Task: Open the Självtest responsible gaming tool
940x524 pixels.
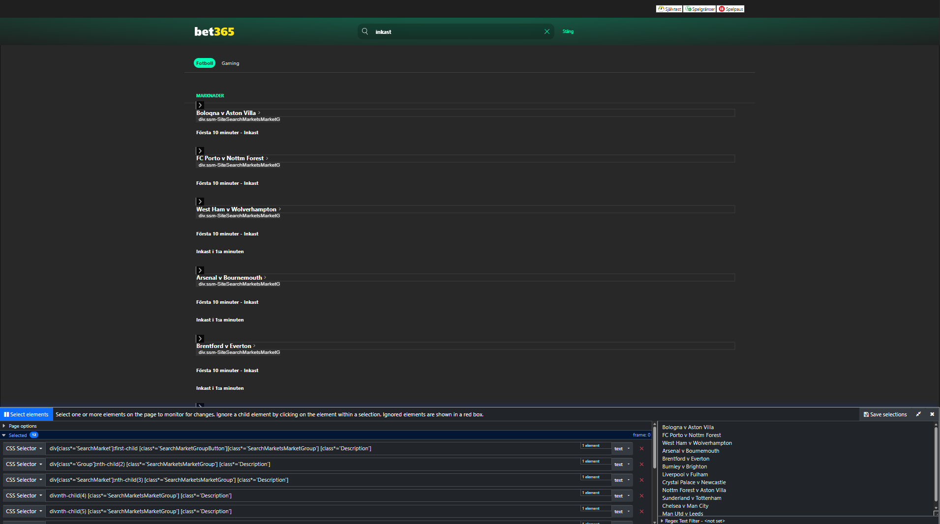Action: [669, 9]
